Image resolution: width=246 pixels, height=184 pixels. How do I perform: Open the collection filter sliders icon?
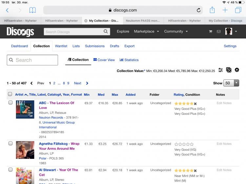221,70
